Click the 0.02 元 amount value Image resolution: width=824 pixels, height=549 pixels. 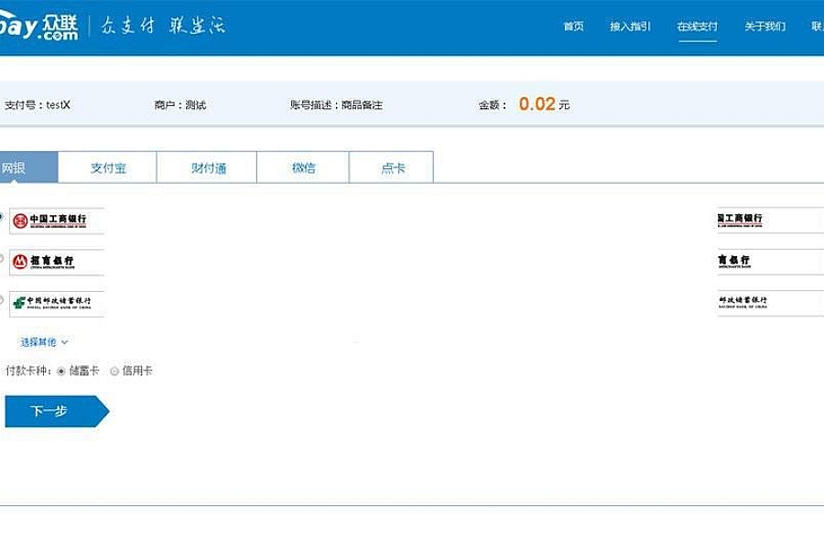tap(544, 104)
